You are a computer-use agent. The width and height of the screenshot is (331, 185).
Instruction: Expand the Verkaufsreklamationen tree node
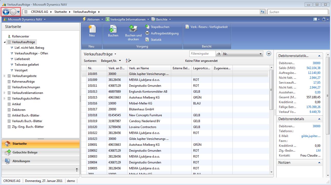point(4,93)
